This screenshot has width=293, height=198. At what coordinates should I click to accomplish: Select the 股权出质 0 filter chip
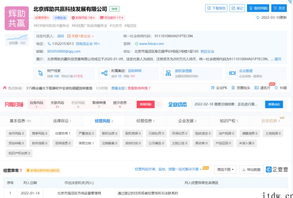point(110,133)
